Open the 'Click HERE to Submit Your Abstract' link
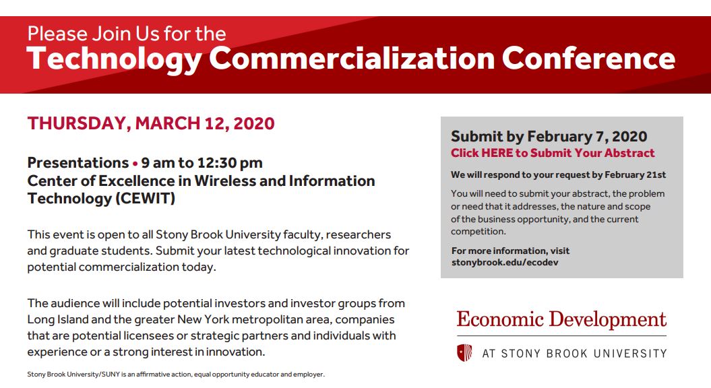The height and width of the screenshot is (388, 711). click(553, 153)
